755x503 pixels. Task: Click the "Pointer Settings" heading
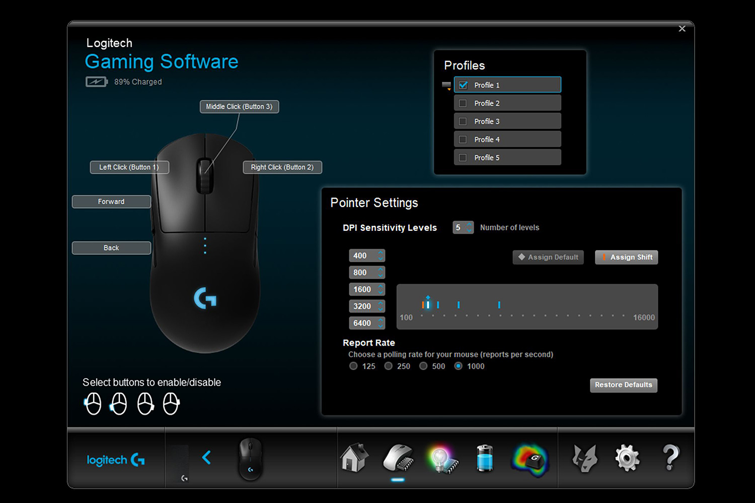click(x=374, y=203)
